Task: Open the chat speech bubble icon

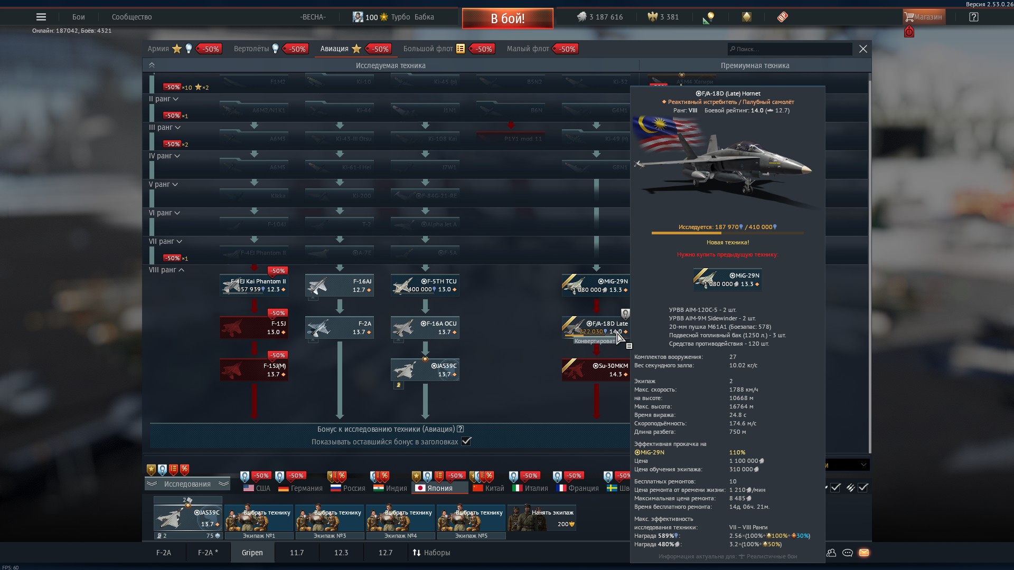Action: 848,553
